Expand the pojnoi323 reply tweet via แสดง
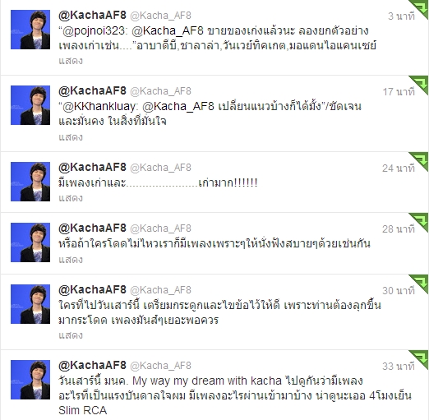This screenshot has height=420, width=429. [71, 61]
